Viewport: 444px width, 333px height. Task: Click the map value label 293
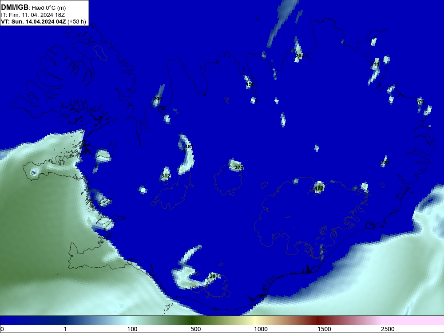pyautogui.click(x=214, y=276)
